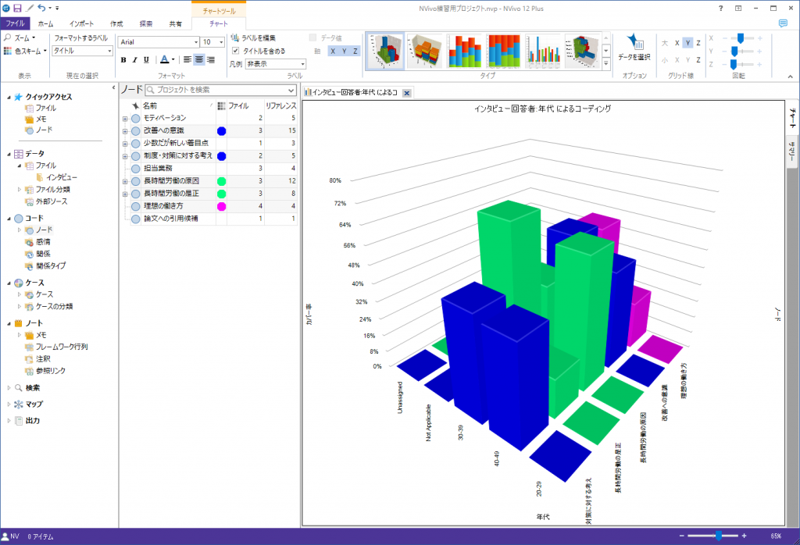This screenshot has width=800, height=545.
Task: Center-align the label text
Action: 199,59
